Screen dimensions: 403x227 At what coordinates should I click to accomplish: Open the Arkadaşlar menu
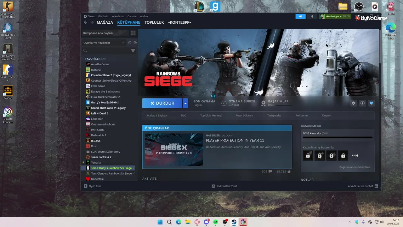coord(118,16)
